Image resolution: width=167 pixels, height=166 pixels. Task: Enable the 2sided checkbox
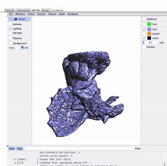click(x=144, y=34)
